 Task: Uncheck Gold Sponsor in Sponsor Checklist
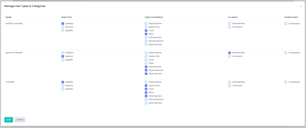146,67
